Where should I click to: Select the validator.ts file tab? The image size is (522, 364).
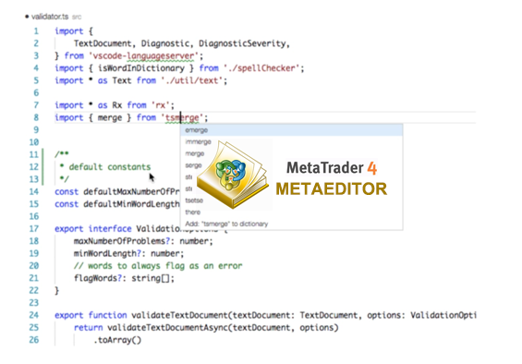pos(50,17)
